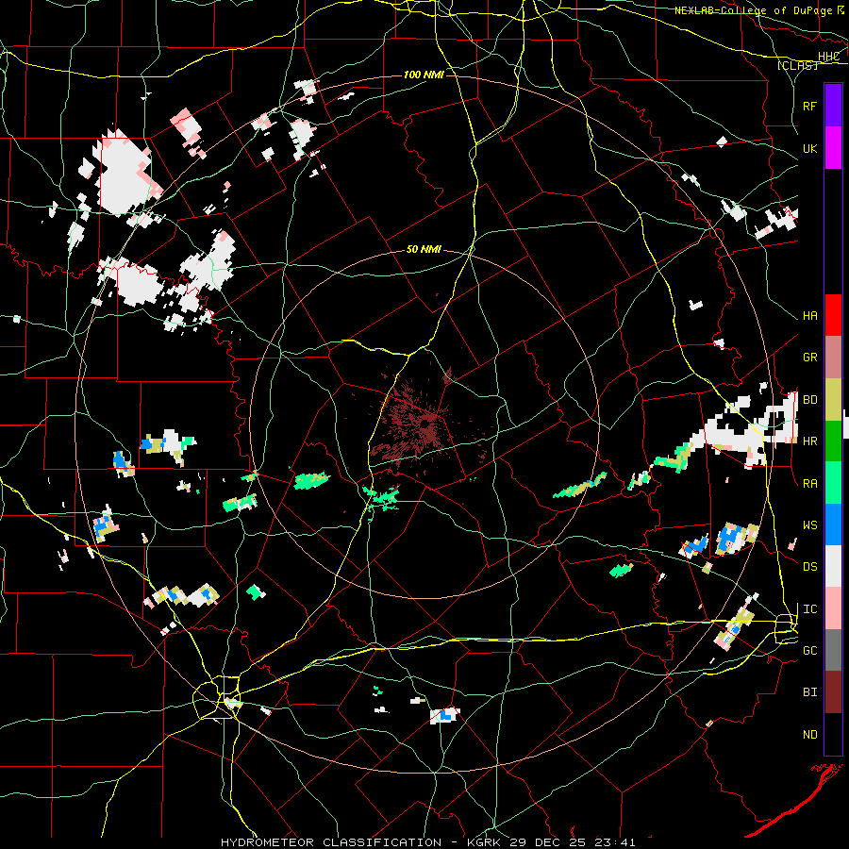Click the '50 NMI' range ring label
Screen dimensions: 849x849
(x=424, y=250)
